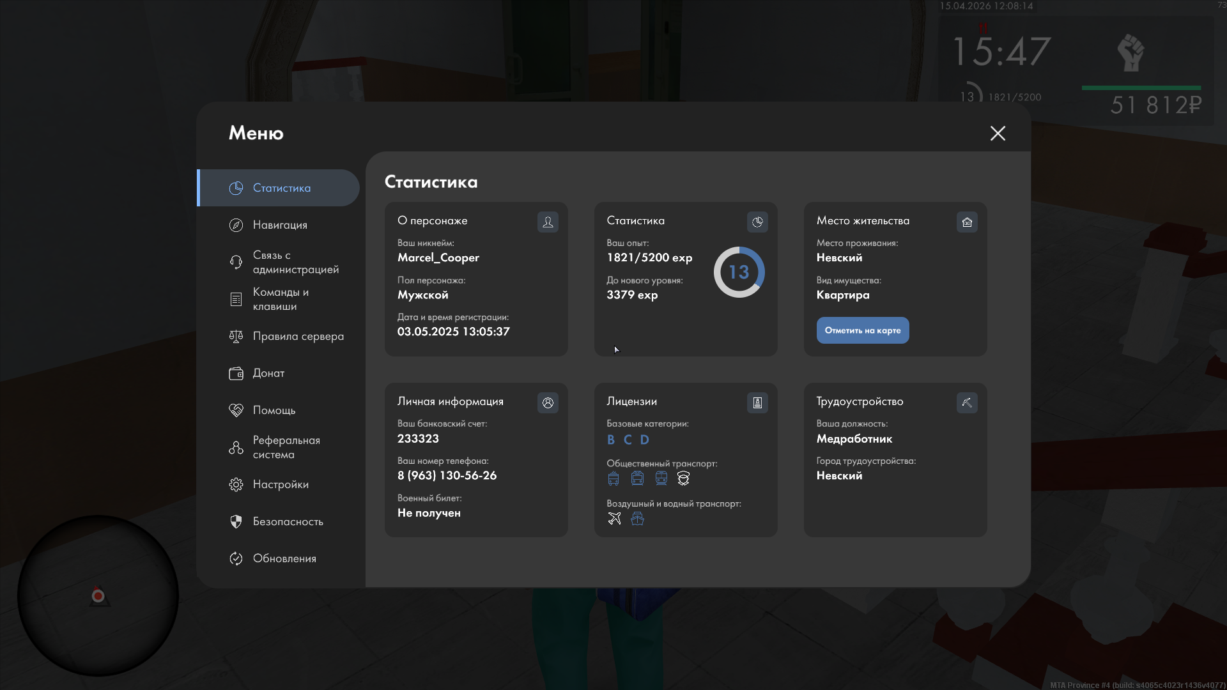This screenshot has width=1227, height=690.
Task: Click the house icon in Место жительства card
Action: [x=967, y=222]
